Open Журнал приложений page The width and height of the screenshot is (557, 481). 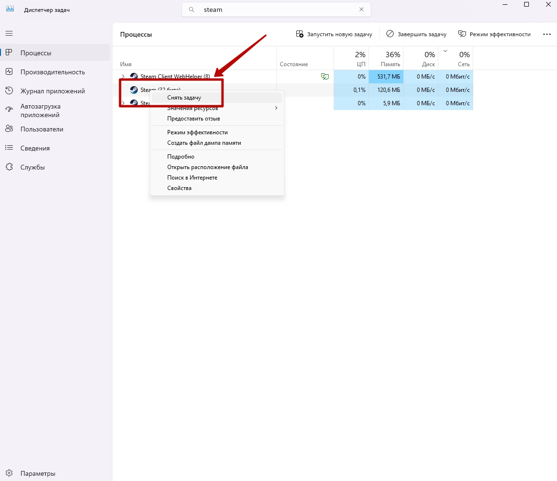(x=55, y=91)
